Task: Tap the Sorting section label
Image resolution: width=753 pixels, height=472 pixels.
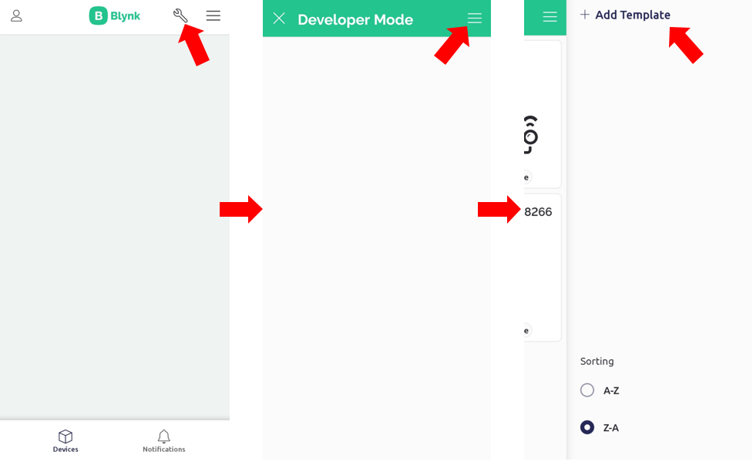Action: (x=597, y=361)
